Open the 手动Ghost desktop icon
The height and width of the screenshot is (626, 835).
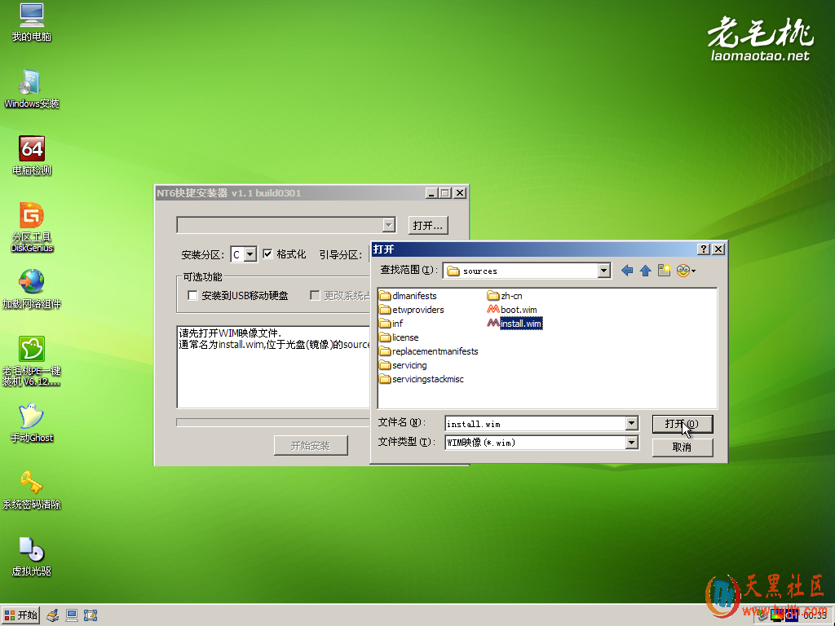[32, 417]
